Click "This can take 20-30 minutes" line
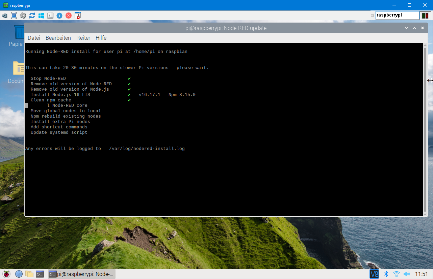433x279 pixels. click(117, 68)
